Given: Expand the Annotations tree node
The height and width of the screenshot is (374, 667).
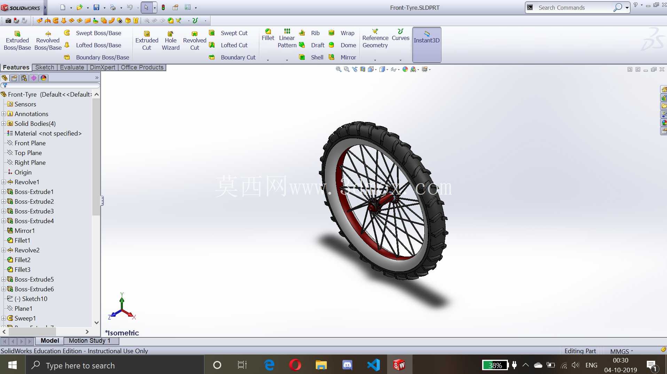Looking at the screenshot, I should pyautogui.click(x=3, y=114).
